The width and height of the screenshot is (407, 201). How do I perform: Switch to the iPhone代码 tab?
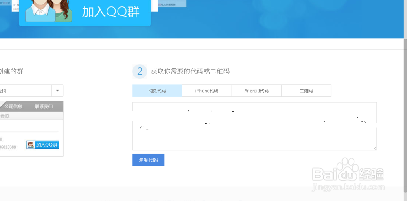pyautogui.click(x=207, y=91)
